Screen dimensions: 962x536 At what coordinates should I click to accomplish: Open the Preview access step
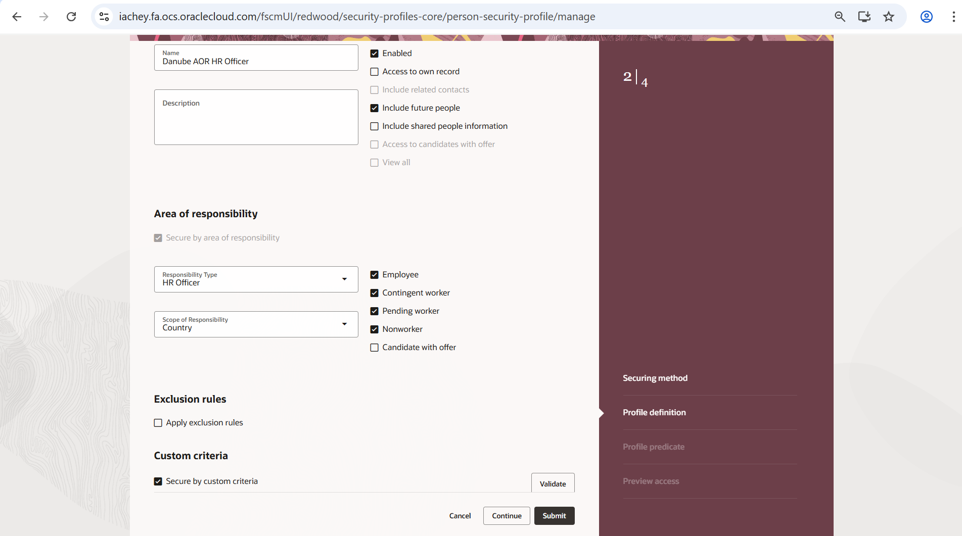pos(651,481)
